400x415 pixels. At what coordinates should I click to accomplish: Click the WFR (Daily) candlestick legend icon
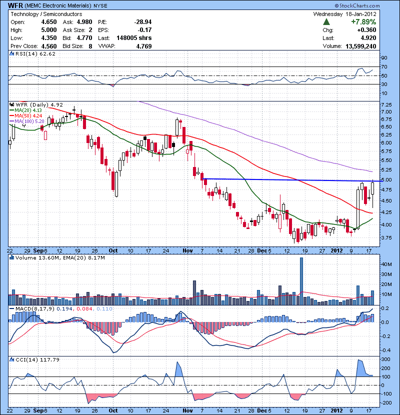12,104
